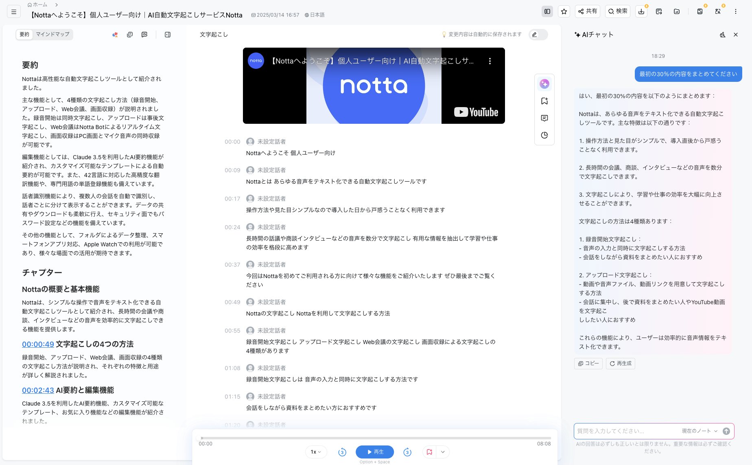Skip forward 3 seconds

click(407, 452)
